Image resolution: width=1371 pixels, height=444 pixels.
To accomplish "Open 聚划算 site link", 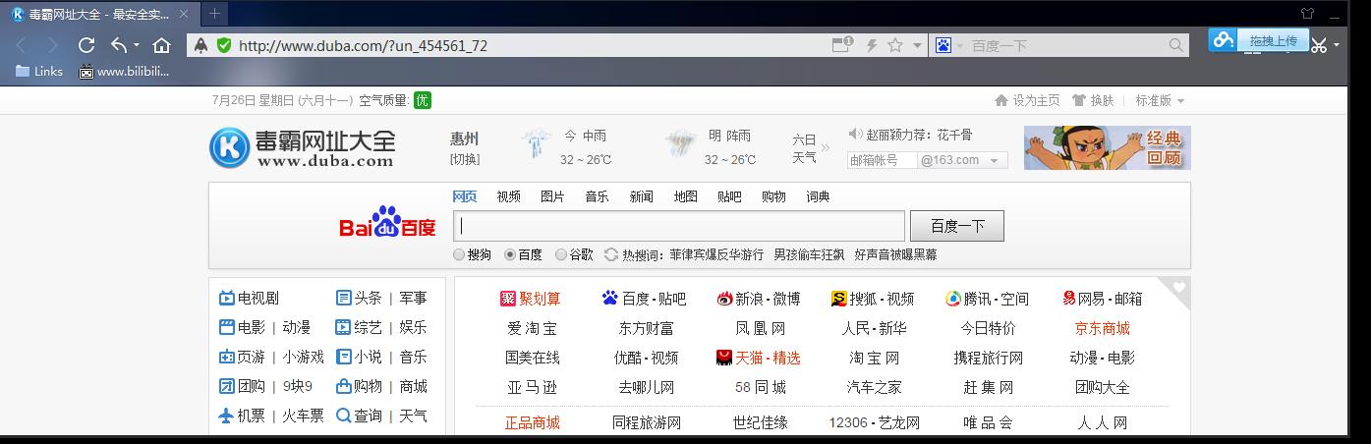I will coord(530,299).
